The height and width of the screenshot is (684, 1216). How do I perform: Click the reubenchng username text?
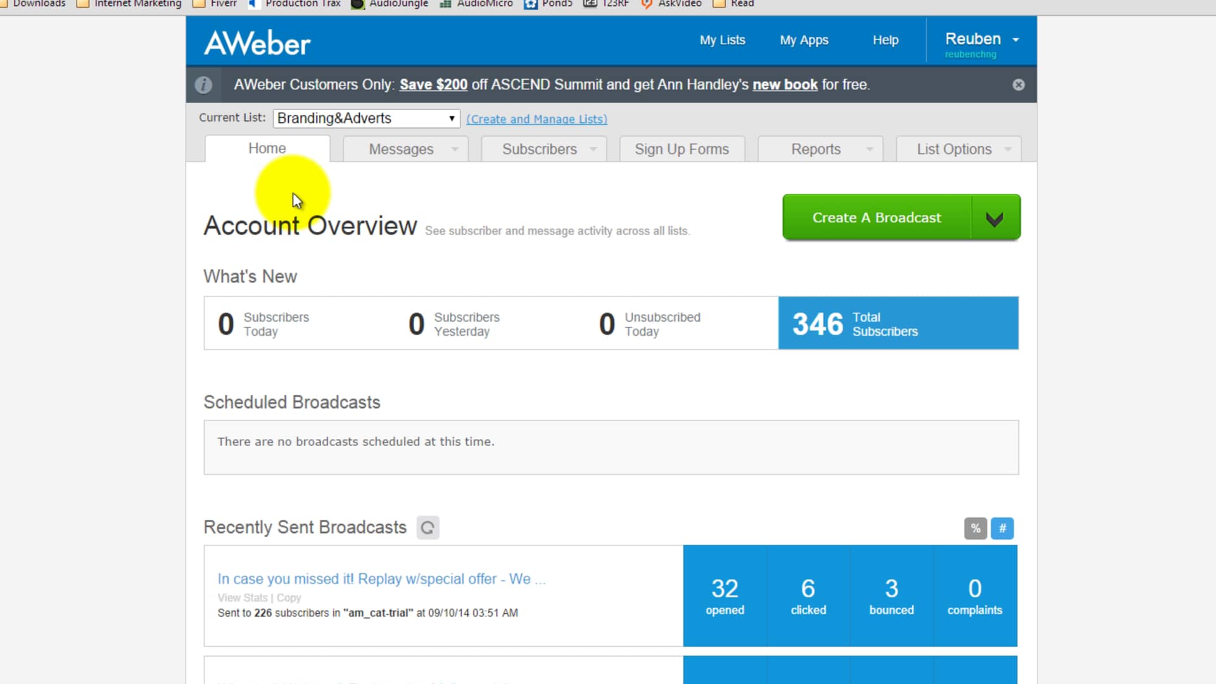(x=970, y=54)
